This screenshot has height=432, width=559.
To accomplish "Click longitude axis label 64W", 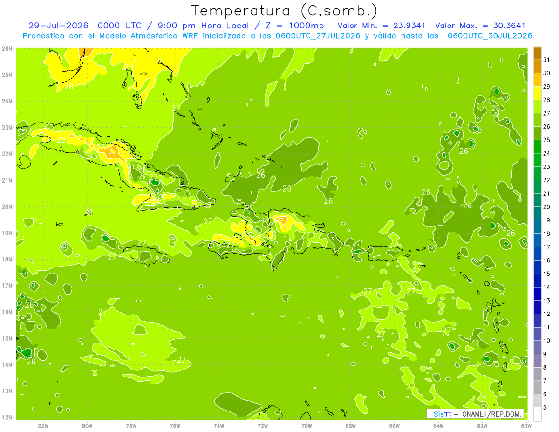I will point(438,426).
